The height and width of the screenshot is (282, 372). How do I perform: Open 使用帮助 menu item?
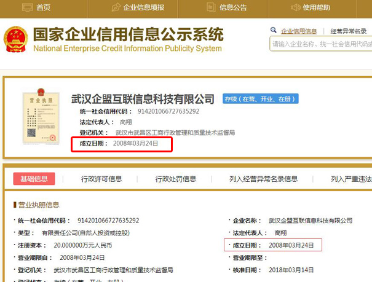tap(316, 7)
